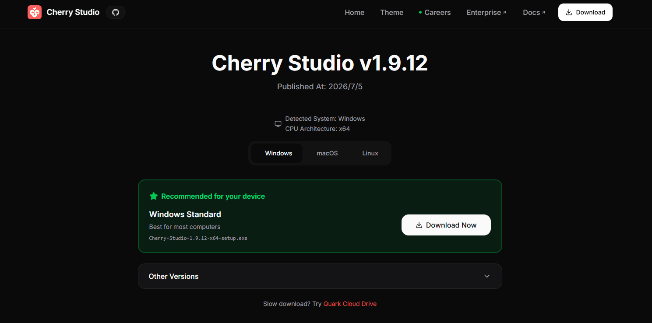The width and height of the screenshot is (652, 323).
Task: Click the green star Recommended icon
Action: coord(154,196)
